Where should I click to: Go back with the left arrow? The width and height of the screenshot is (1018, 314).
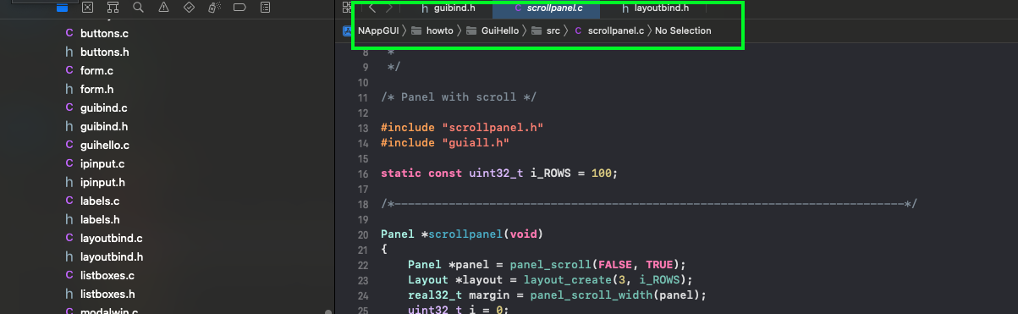[x=371, y=8]
